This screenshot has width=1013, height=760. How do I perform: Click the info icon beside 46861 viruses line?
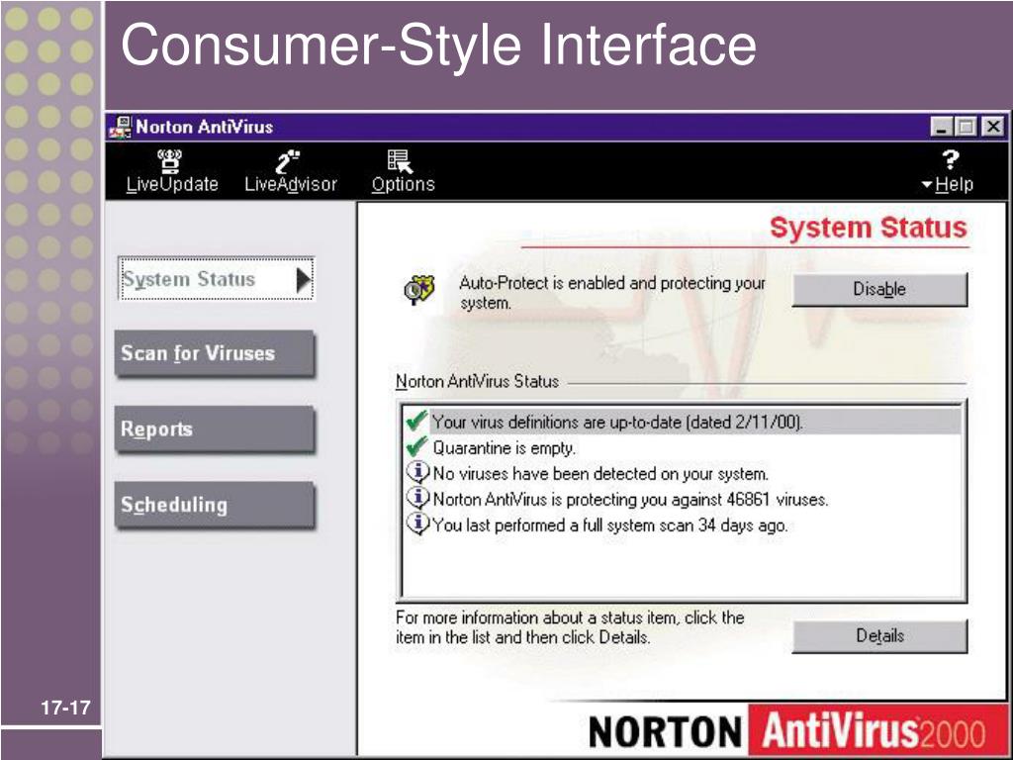coord(417,499)
